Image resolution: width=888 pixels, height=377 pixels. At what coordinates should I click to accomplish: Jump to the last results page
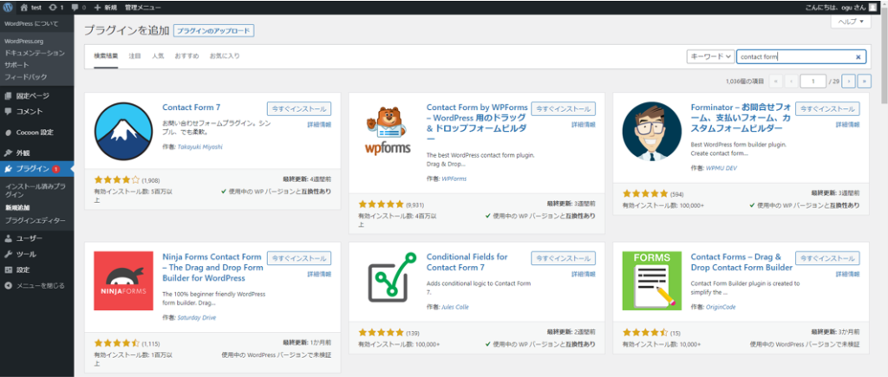pos(865,81)
